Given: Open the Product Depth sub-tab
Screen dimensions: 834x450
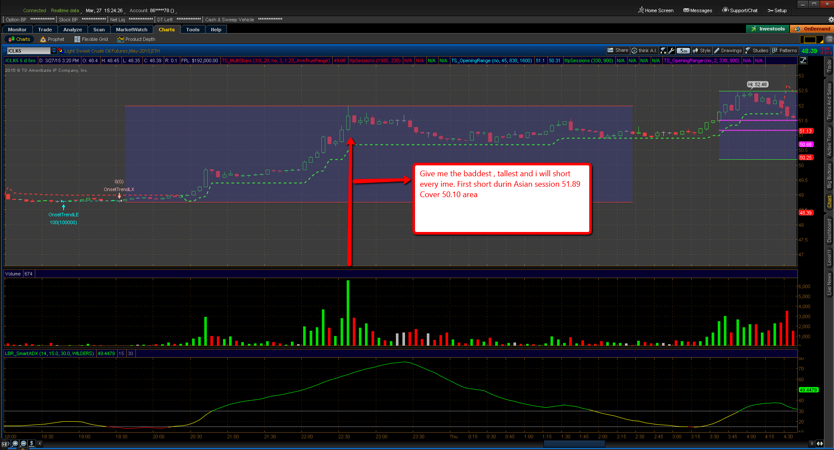Looking at the screenshot, I should point(136,39).
